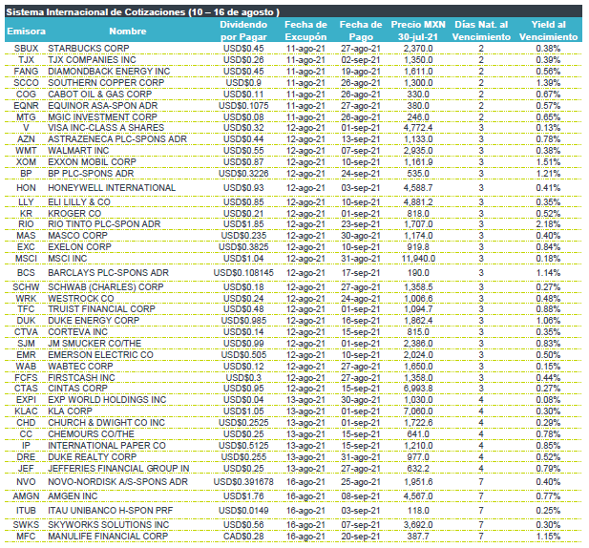Click DUKE ENERGY CORP name

(x=94, y=321)
